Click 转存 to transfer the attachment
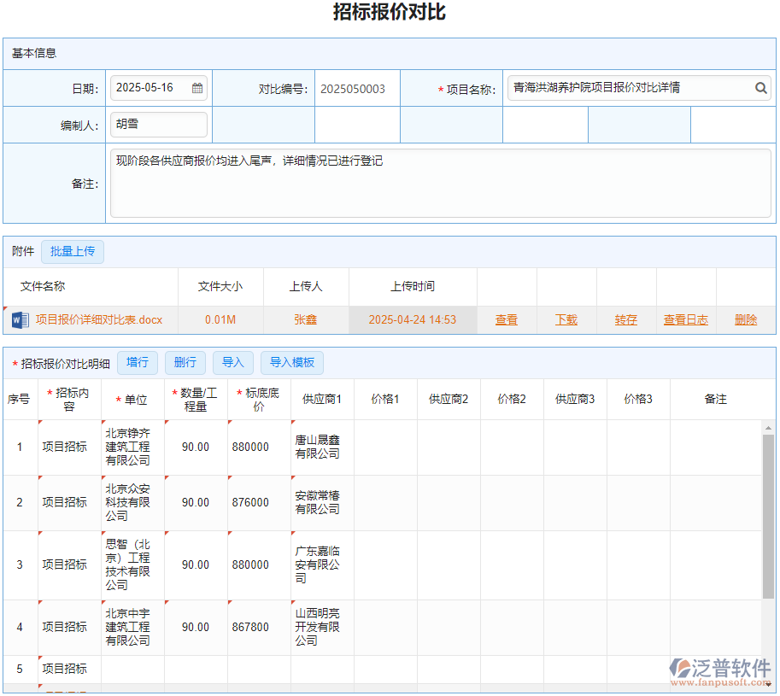 [625, 319]
